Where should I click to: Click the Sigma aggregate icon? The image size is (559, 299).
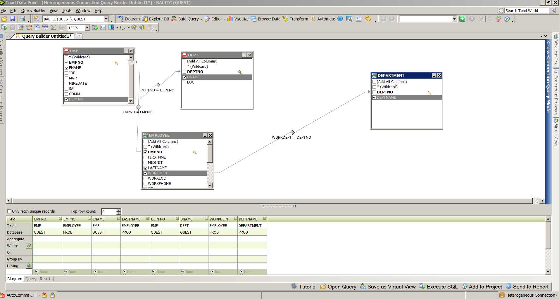click(x=53, y=27)
